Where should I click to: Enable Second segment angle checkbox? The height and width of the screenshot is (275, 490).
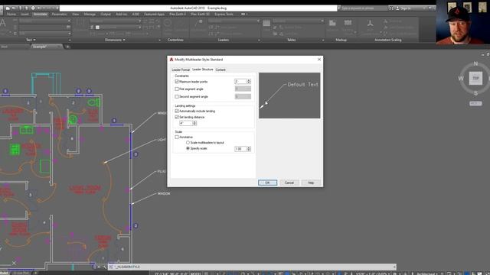click(x=177, y=97)
